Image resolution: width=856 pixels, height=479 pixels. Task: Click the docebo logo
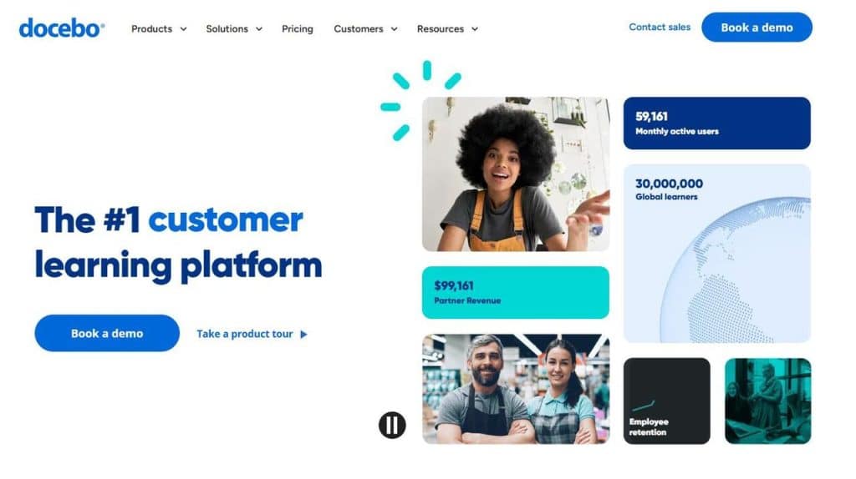click(x=62, y=28)
